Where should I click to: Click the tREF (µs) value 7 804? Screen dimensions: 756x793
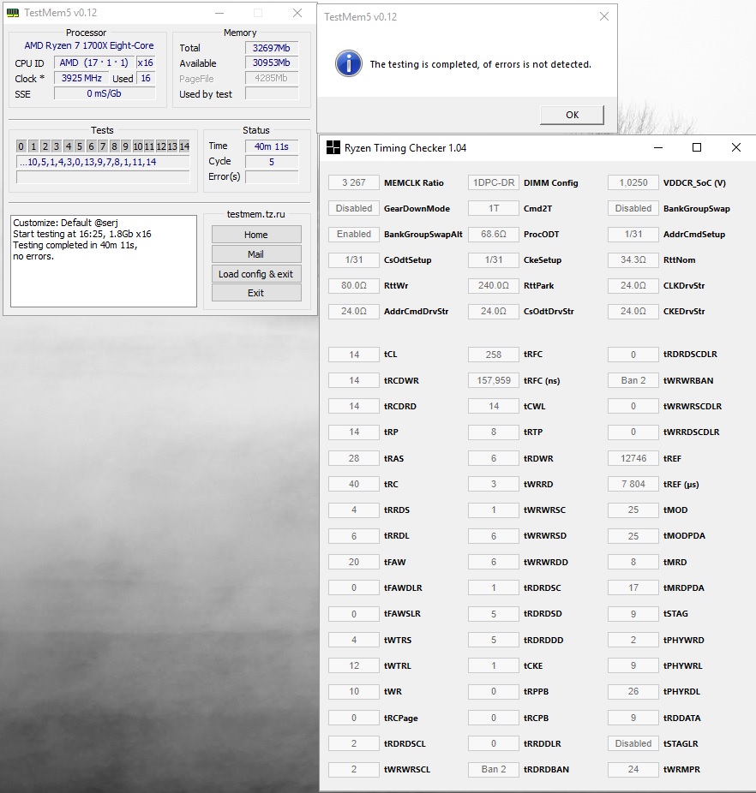[x=633, y=484]
